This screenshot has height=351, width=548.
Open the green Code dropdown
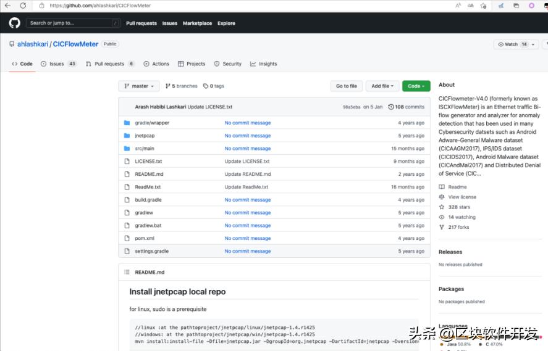[x=416, y=86]
